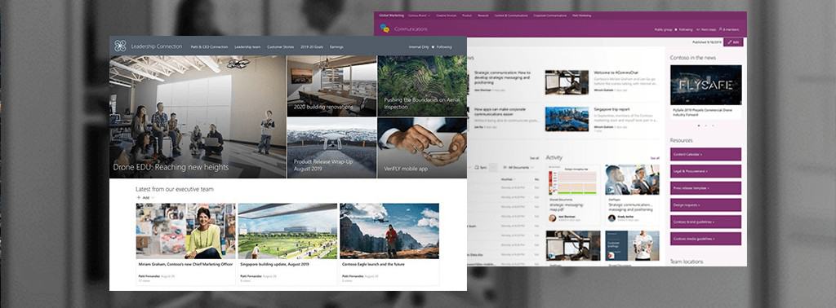The image size is (836, 308).
Task: Open Leadership Connection site title
Action: pos(156,46)
